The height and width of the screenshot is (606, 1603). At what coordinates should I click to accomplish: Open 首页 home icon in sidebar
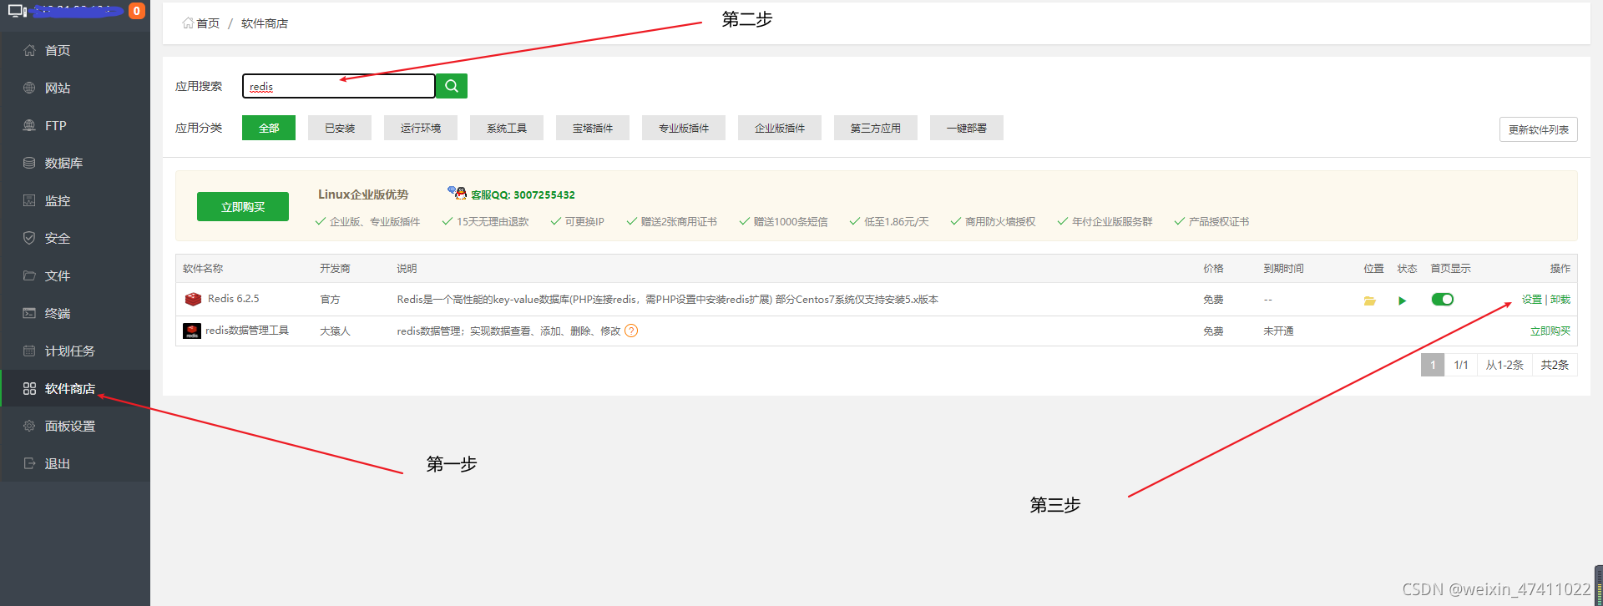29,50
